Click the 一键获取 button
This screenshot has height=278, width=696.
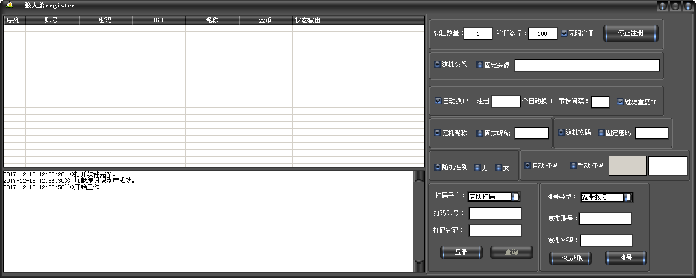(570, 258)
